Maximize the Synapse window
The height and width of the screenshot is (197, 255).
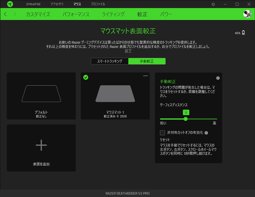coord(237,4)
